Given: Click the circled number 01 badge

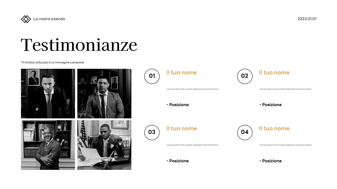Looking at the screenshot, I should tap(152, 76).
